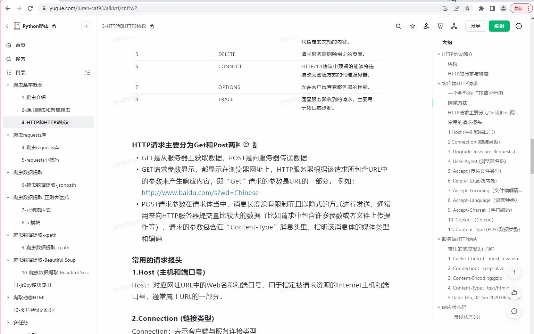Screen dimensions: 534x334
Task: Click the green 编辑 edit button
Action: point(499,26)
